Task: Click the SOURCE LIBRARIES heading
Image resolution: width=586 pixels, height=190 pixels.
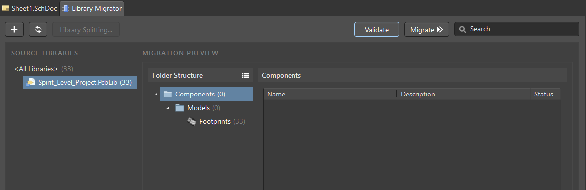Action: (45, 53)
